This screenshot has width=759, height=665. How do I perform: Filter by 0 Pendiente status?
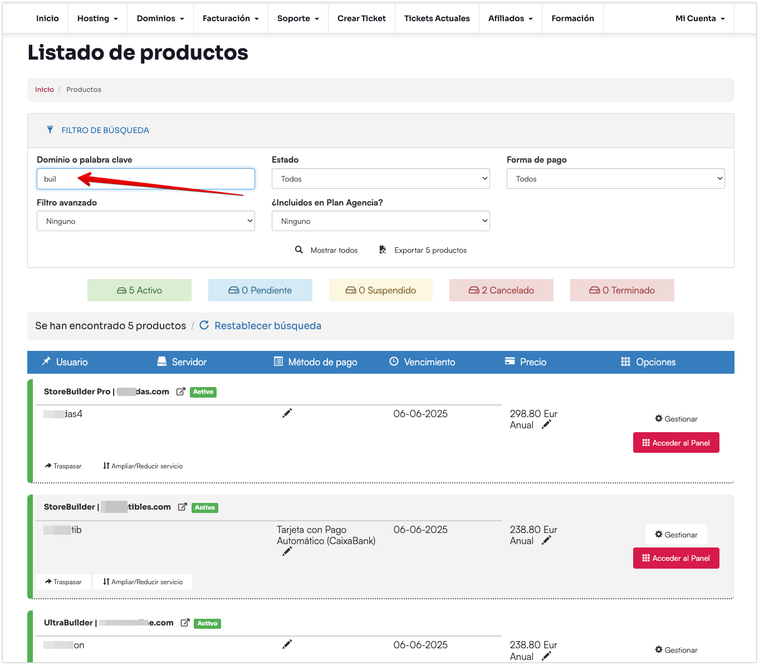(x=260, y=290)
